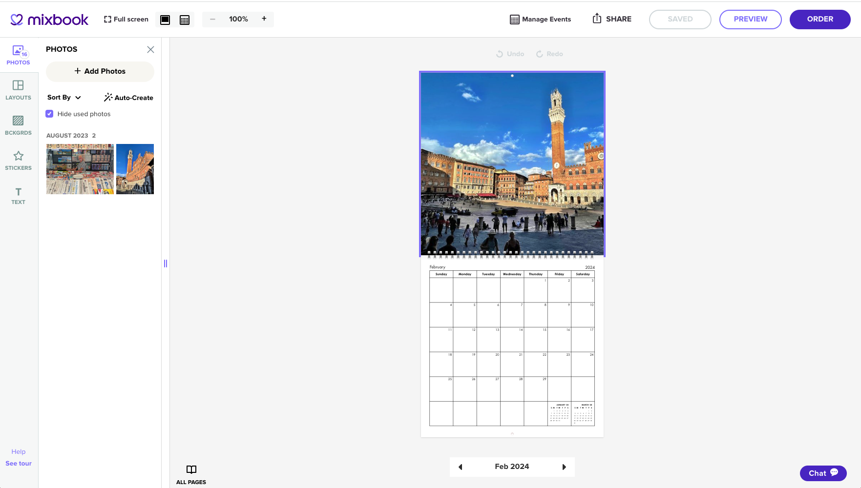The image size is (861, 488).
Task: Open the Stickers panel
Action: pos(18,161)
